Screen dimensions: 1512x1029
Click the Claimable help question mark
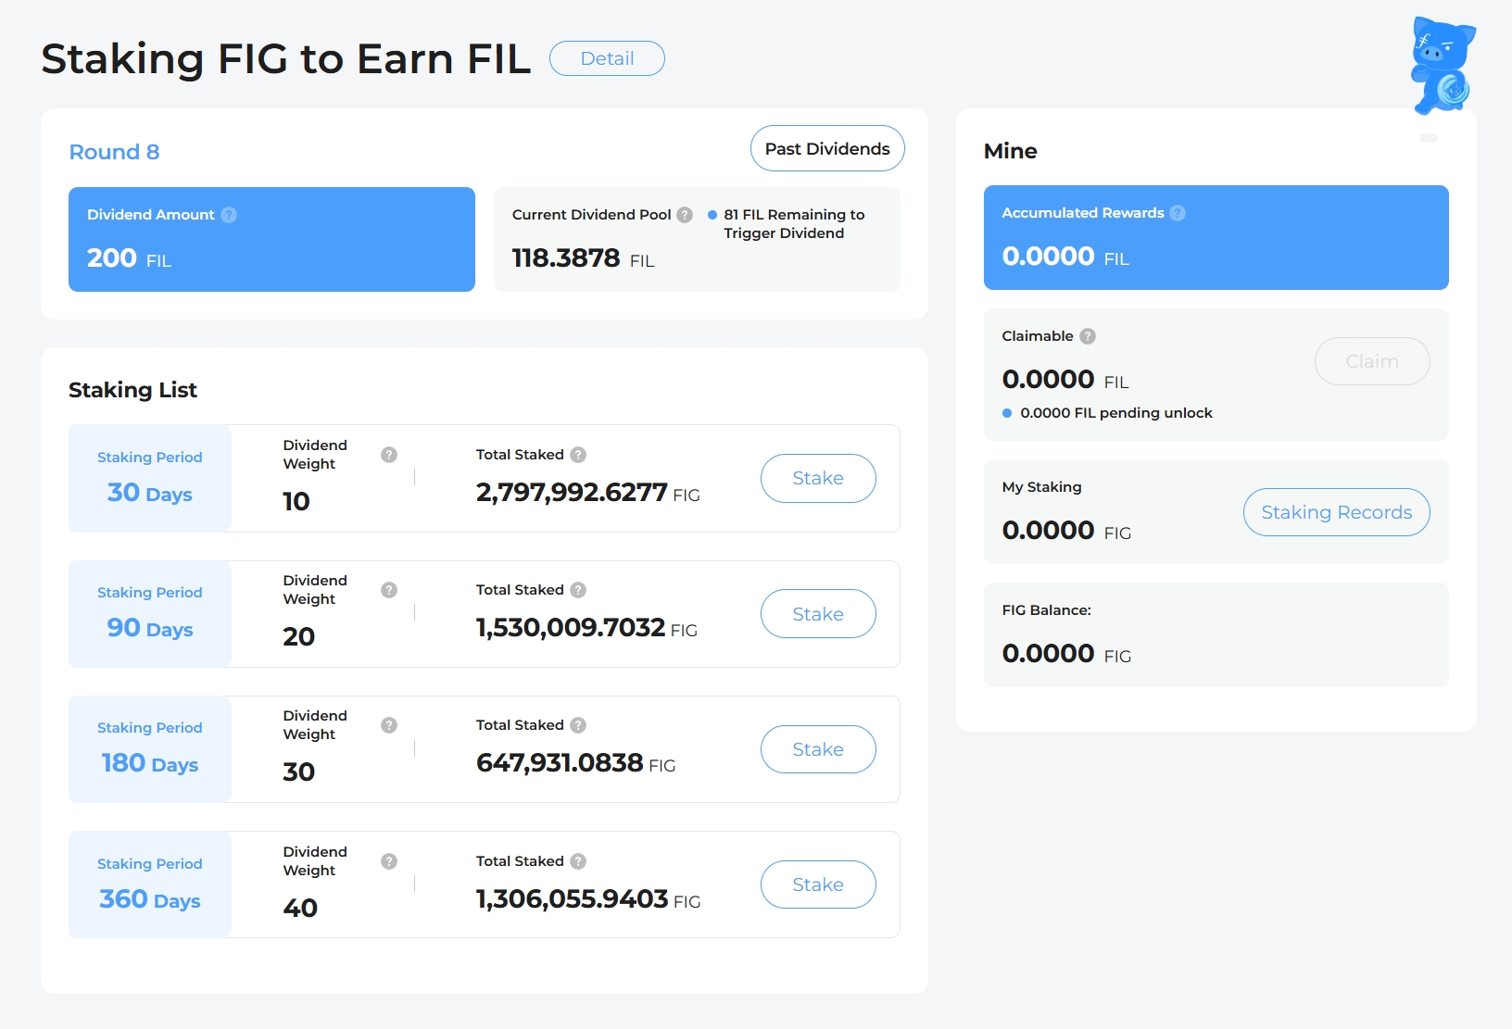click(1088, 336)
